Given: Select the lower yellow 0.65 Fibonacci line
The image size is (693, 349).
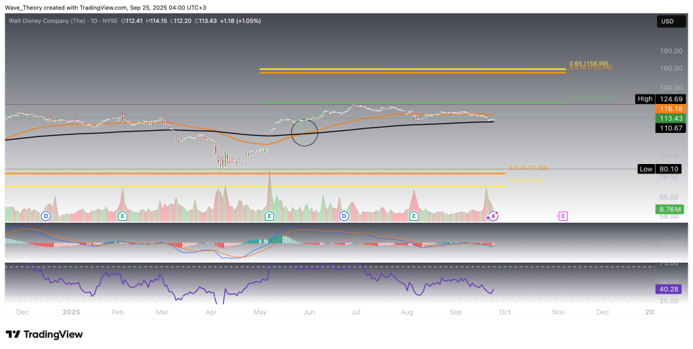Looking at the screenshot, I should point(255,186).
